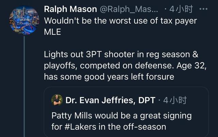Open Ralph Mason's profile avatar

(x=24, y=20)
